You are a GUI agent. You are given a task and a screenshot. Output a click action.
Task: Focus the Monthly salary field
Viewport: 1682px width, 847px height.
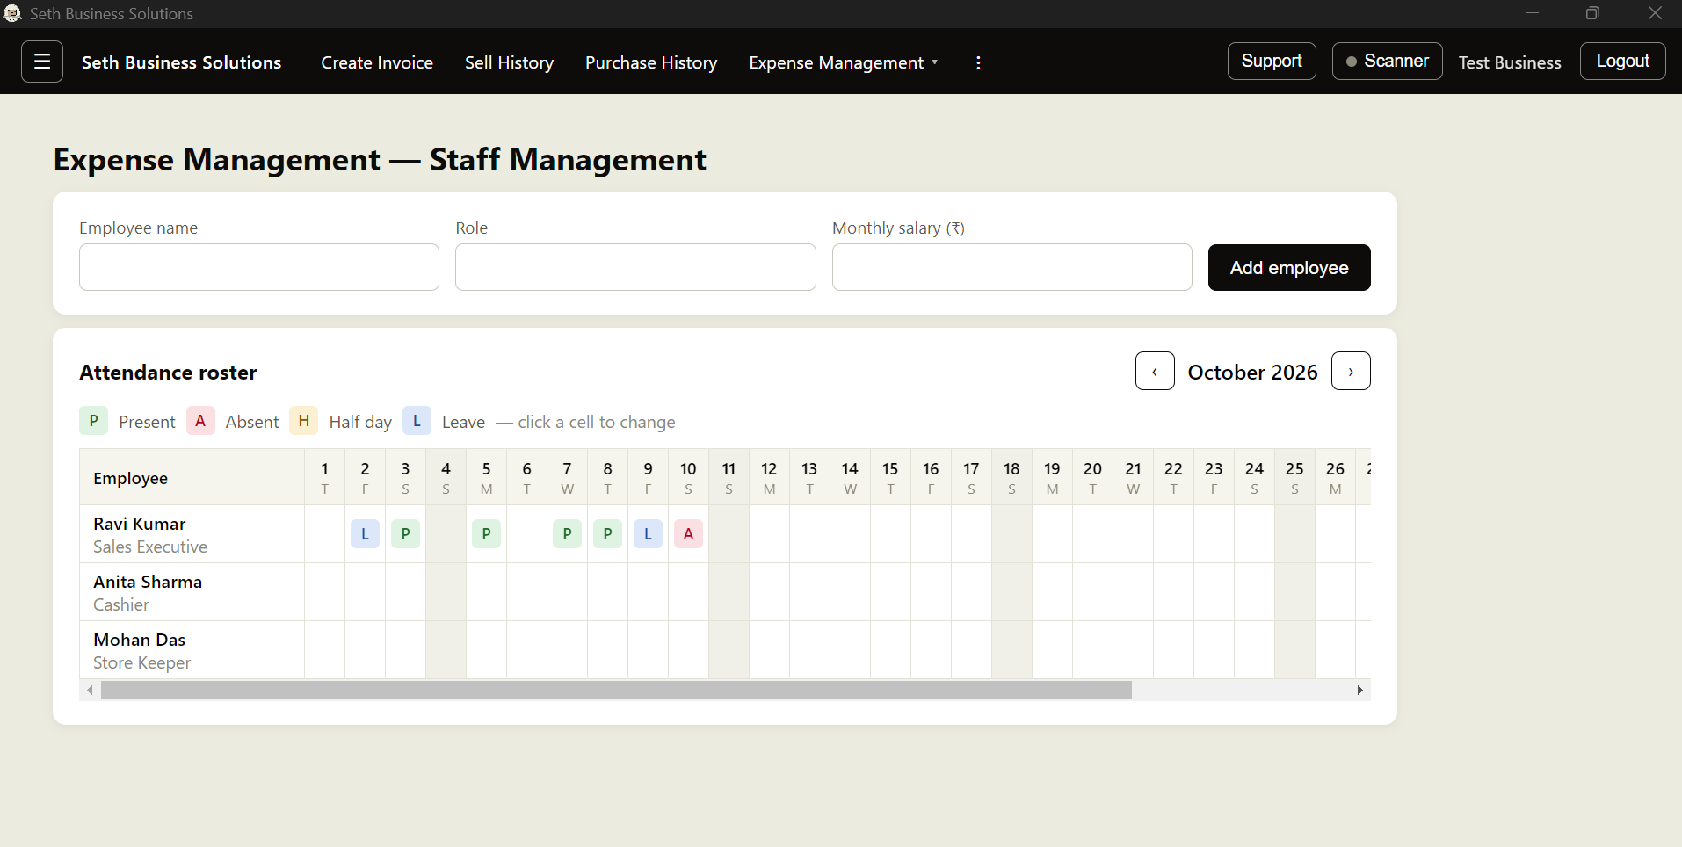(1012, 267)
